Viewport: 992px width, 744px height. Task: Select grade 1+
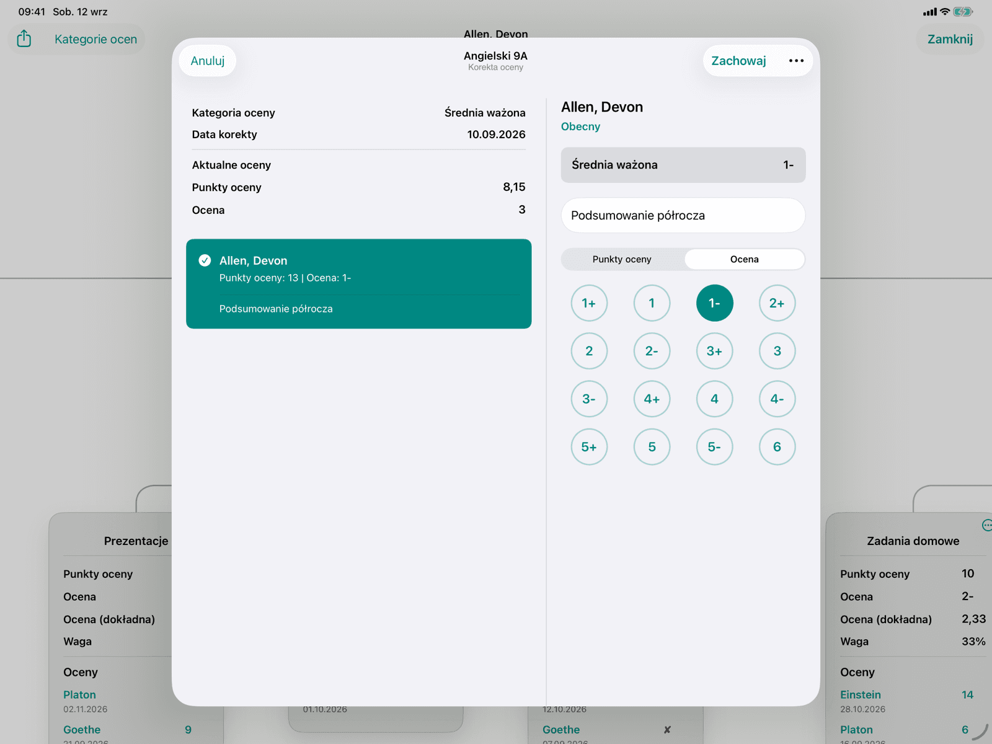[x=589, y=303]
